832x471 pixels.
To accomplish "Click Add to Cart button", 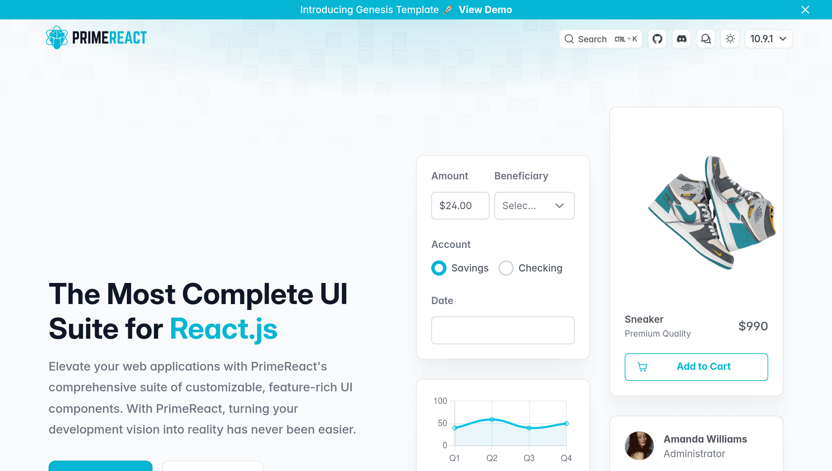I will pyautogui.click(x=696, y=366).
